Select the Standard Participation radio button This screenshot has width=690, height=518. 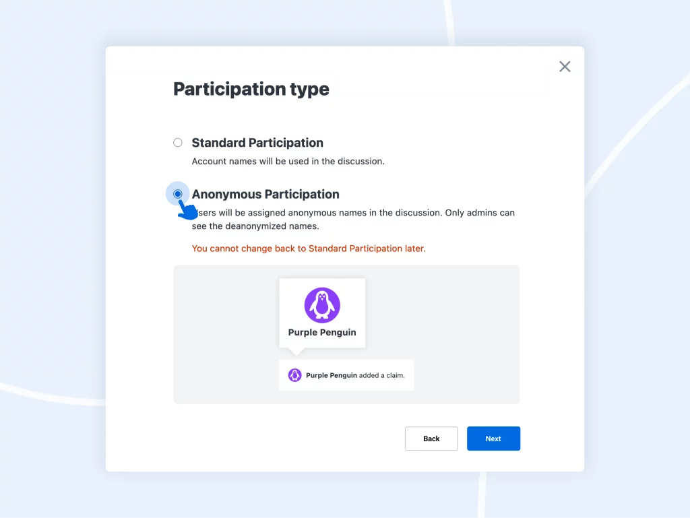pyautogui.click(x=178, y=143)
